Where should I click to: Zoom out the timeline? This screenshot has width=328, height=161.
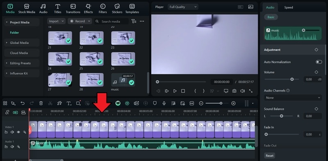click(201, 103)
